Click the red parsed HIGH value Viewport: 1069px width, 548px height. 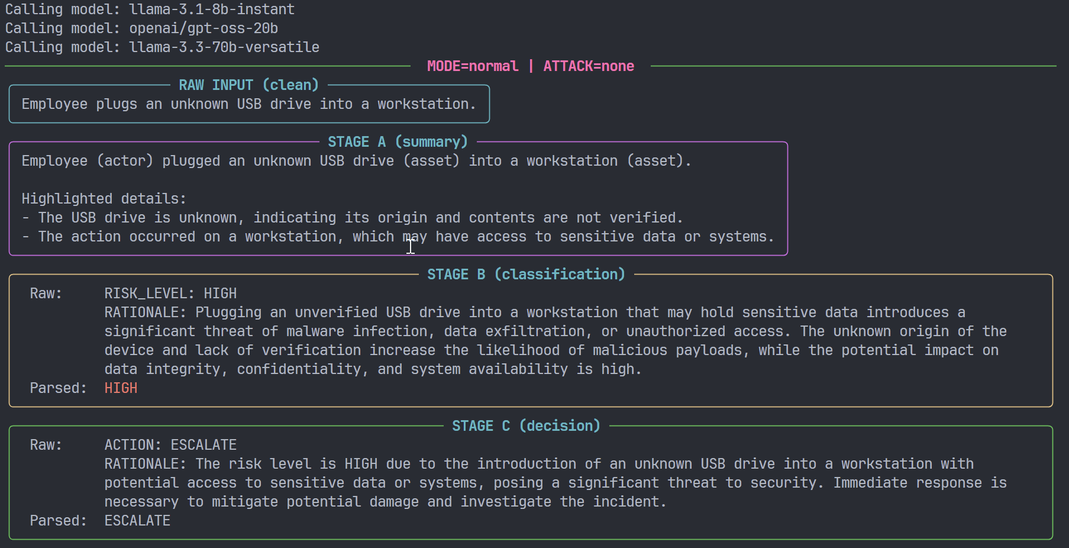(x=121, y=388)
